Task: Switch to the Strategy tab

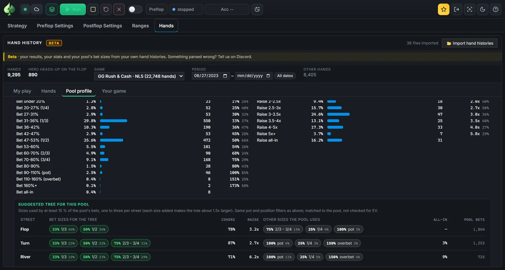Action: pyautogui.click(x=17, y=26)
